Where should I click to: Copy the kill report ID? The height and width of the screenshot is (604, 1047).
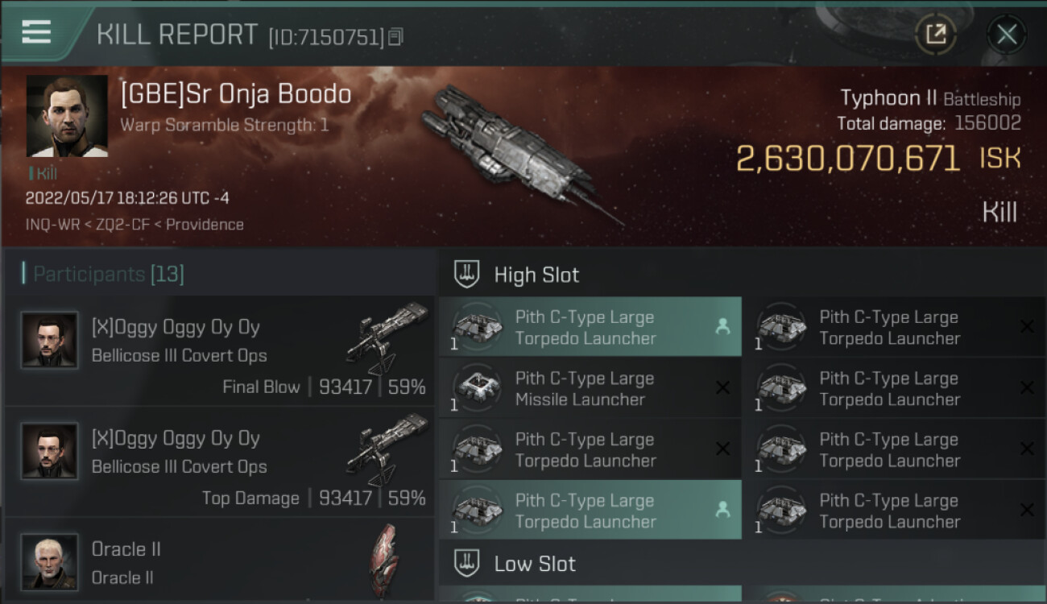[x=395, y=37]
